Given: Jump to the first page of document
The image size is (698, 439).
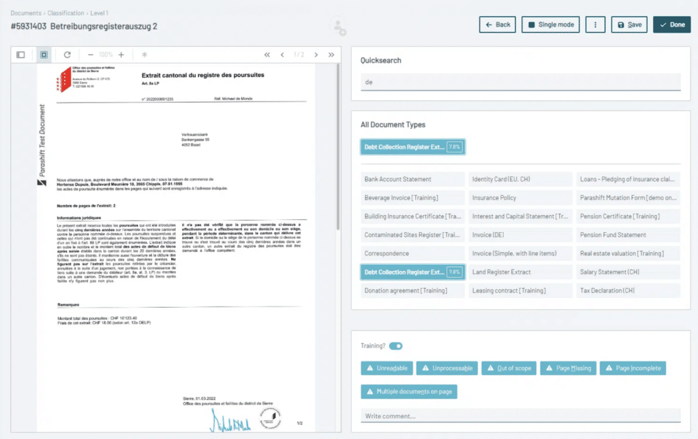Looking at the screenshot, I should (267, 54).
